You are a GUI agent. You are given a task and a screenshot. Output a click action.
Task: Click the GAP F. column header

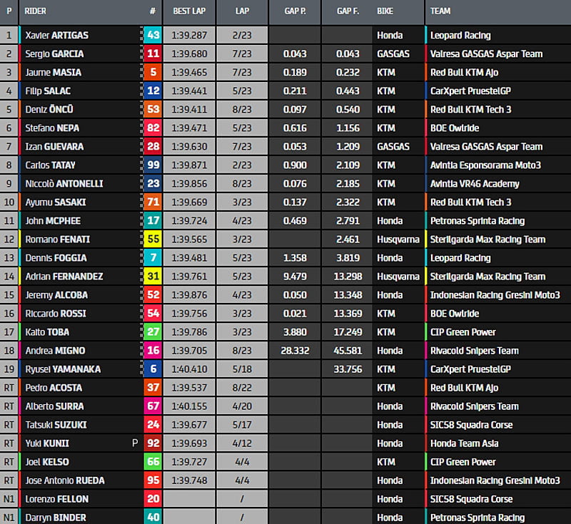tap(346, 11)
